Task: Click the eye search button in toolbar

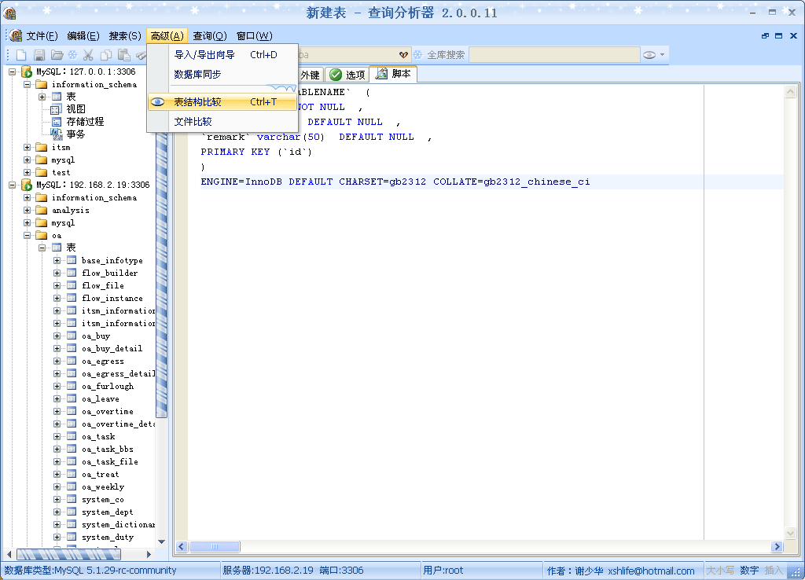Action: tap(649, 55)
